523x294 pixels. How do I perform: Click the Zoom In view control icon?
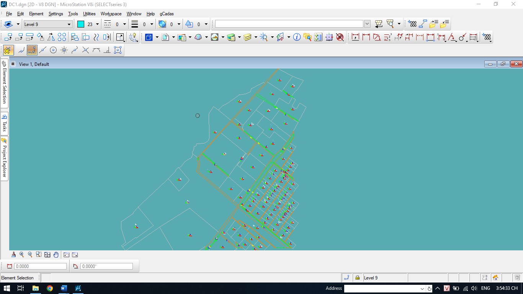pyautogui.click(x=22, y=255)
